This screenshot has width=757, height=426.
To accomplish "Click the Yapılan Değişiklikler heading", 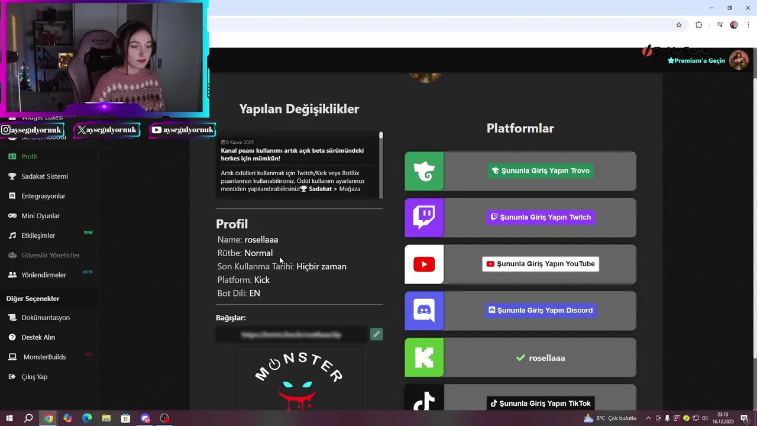I will [x=299, y=109].
